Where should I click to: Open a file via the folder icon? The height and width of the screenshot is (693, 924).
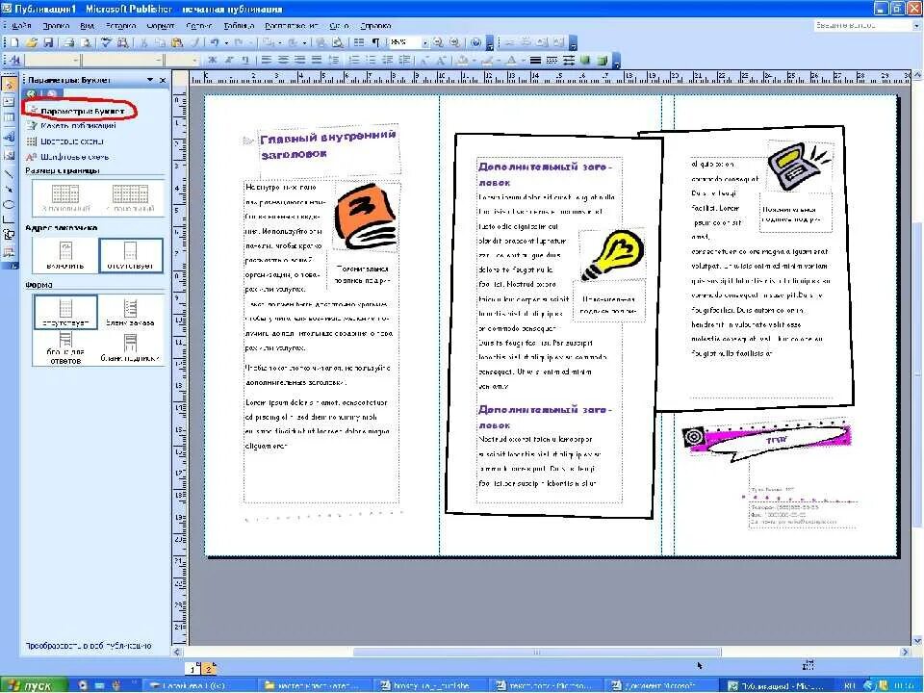point(32,42)
